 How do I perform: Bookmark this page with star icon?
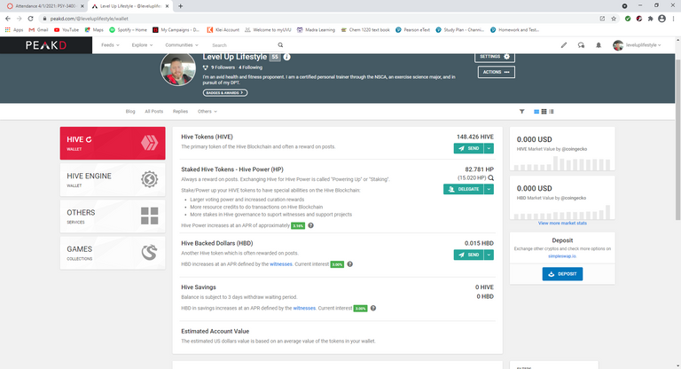point(614,19)
